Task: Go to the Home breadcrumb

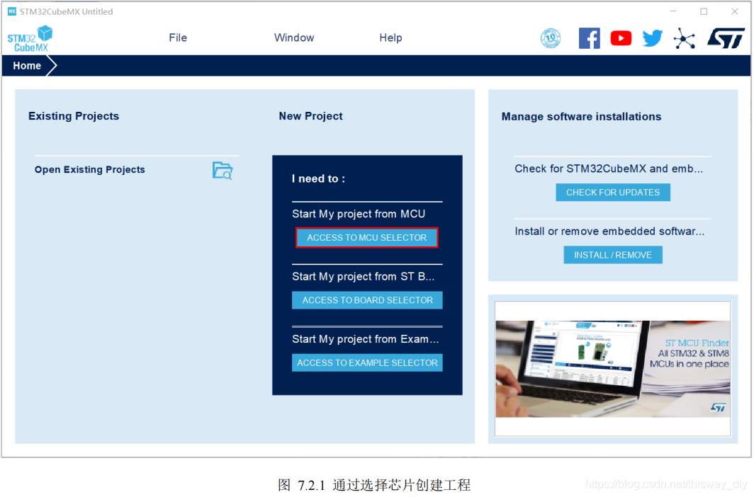Action: 27,66
